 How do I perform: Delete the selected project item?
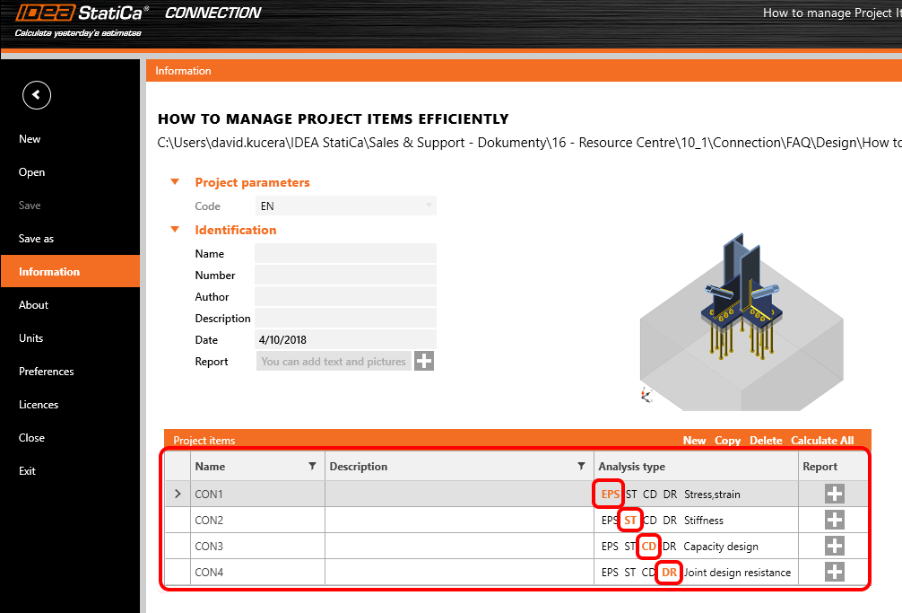pyautogui.click(x=766, y=441)
